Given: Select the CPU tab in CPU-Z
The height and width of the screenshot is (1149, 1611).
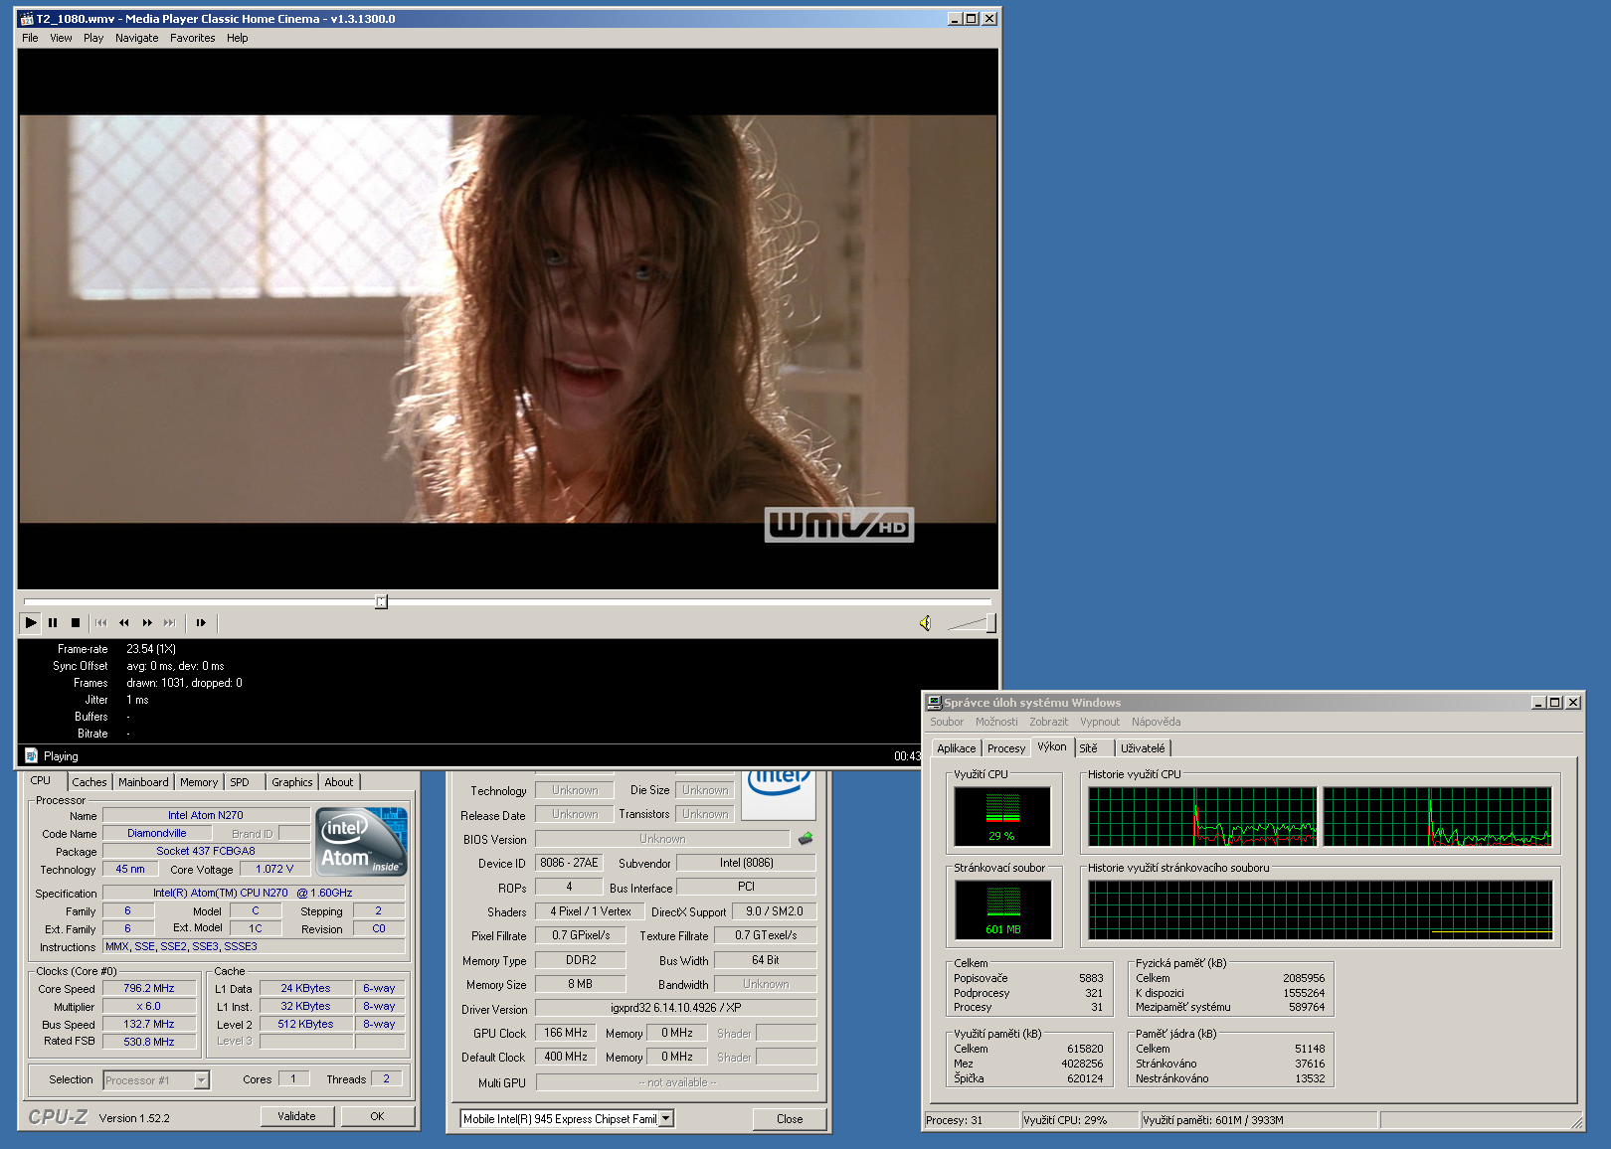Looking at the screenshot, I should (42, 780).
